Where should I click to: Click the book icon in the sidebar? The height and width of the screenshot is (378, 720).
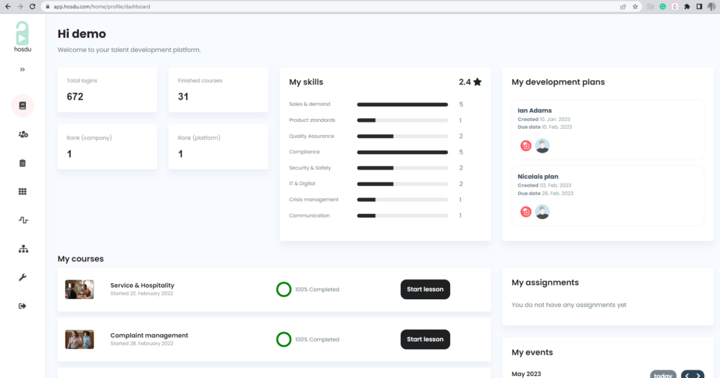[x=22, y=106]
